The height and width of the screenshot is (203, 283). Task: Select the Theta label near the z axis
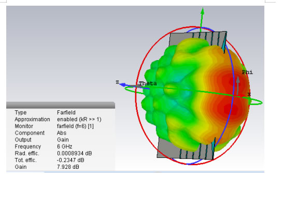pyautogui.click(x=148, y=83)
